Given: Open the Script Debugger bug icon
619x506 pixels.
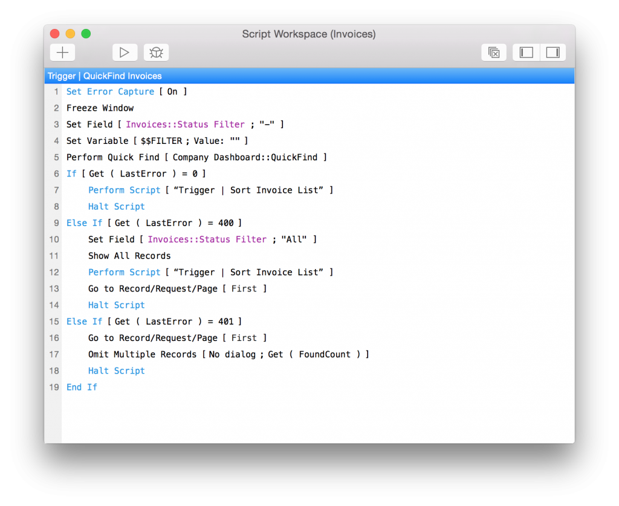Looking at the screenshot, I should pyautogui.click(x=156, y=53).
